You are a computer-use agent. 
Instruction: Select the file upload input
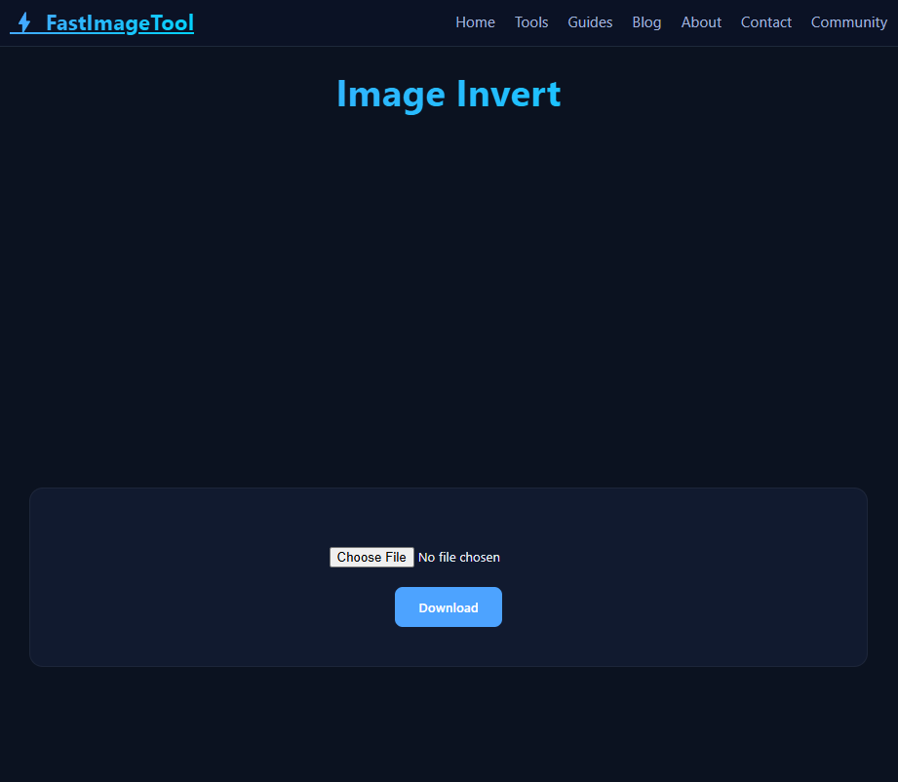pyautogui.click(x=414, y=557)
